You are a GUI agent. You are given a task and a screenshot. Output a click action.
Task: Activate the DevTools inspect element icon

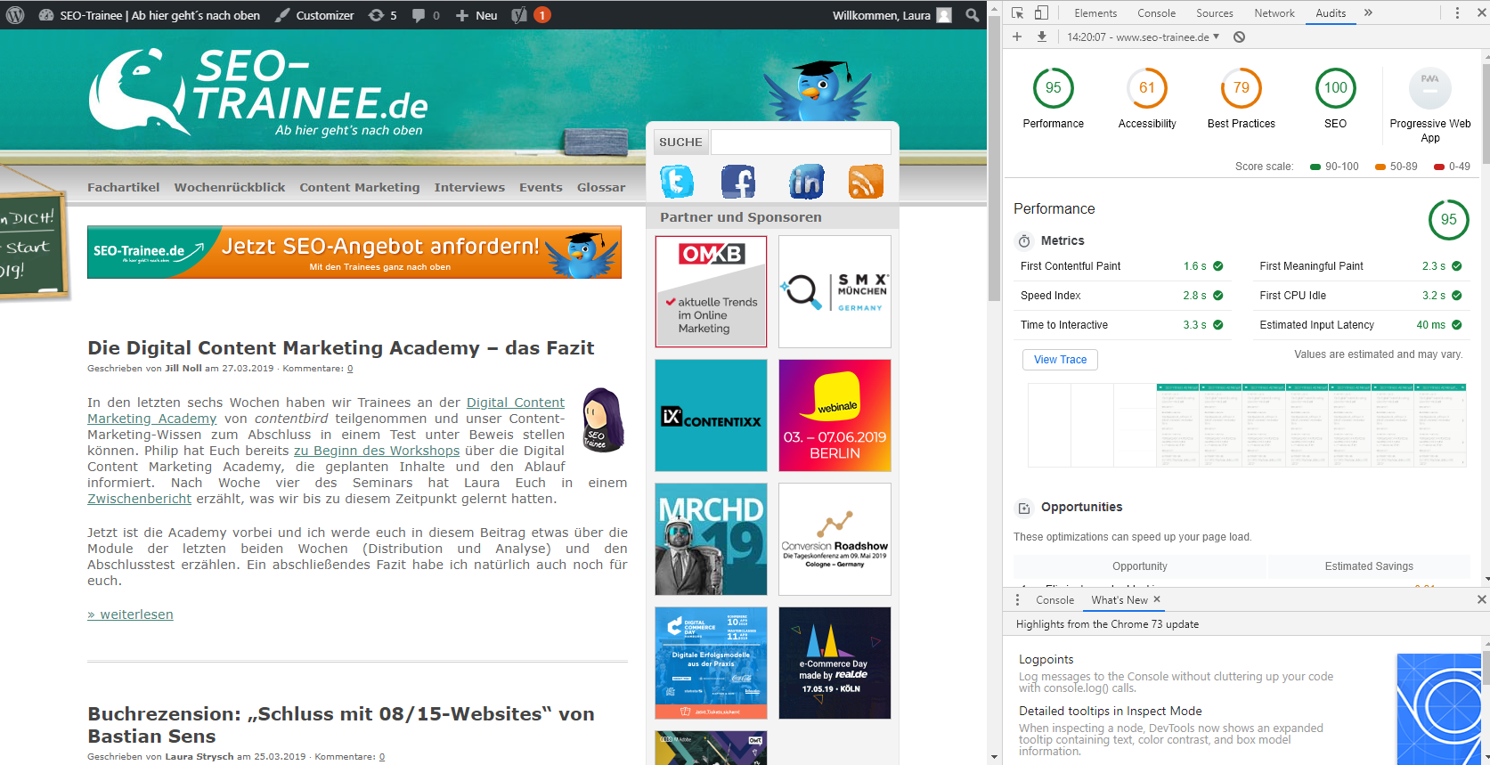click(x=1018, y=13)
